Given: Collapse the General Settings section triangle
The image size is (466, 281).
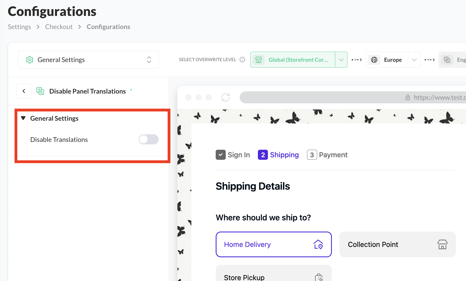Looking at the screenshot, I should (23, 118).
